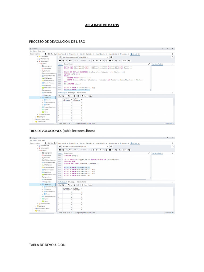Click Save File icon in Tables (4) pgAdmin window
Image resolution: width=204 pixels, height=272 pixels.
coord(63,150)
